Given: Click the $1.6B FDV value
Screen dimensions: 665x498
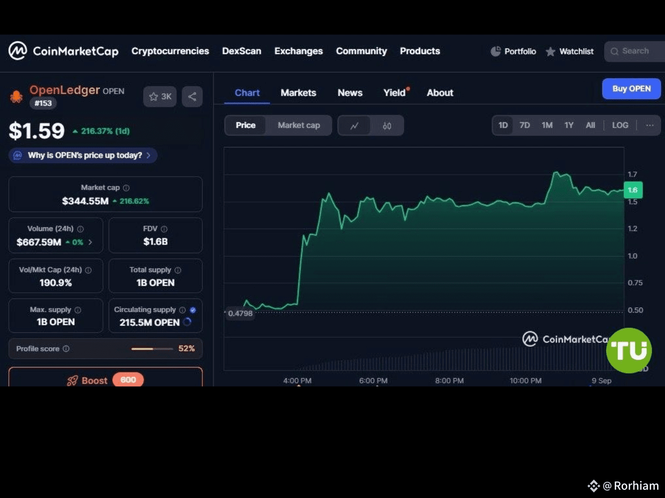Looking at the screenshot, I should (155, 242).
